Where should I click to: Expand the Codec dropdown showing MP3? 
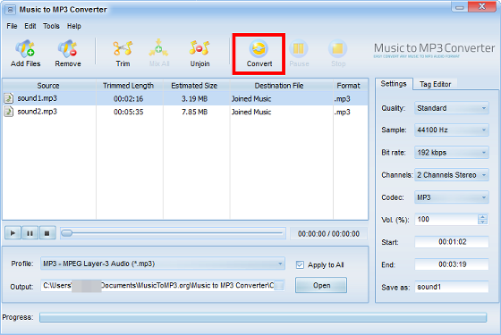point(452,197)
